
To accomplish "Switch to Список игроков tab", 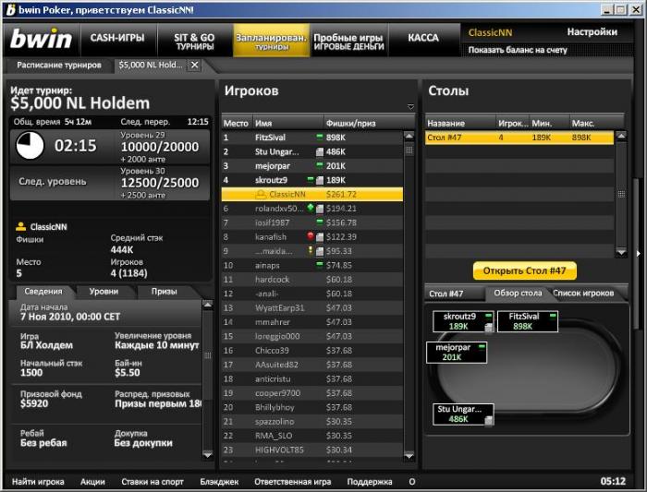I will coord(583,293).
